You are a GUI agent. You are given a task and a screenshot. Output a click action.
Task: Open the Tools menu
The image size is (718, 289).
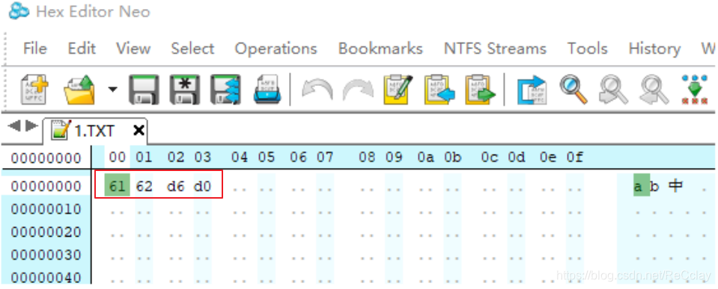tap(588, 49)
